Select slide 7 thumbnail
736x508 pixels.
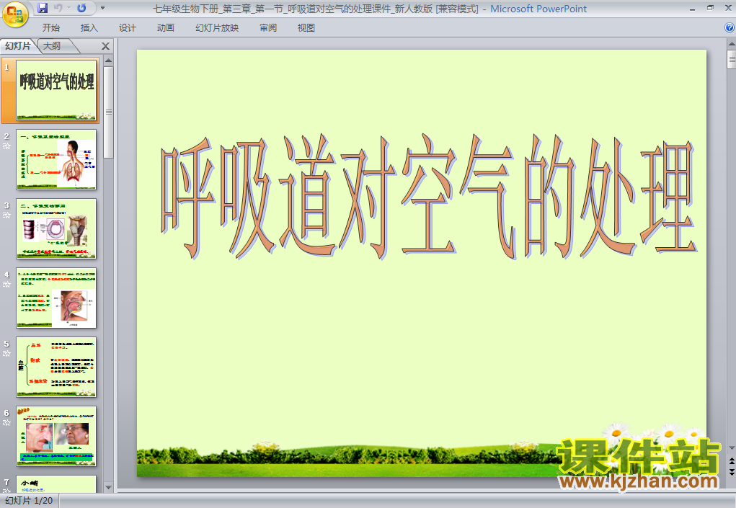[x=56, y=484]
